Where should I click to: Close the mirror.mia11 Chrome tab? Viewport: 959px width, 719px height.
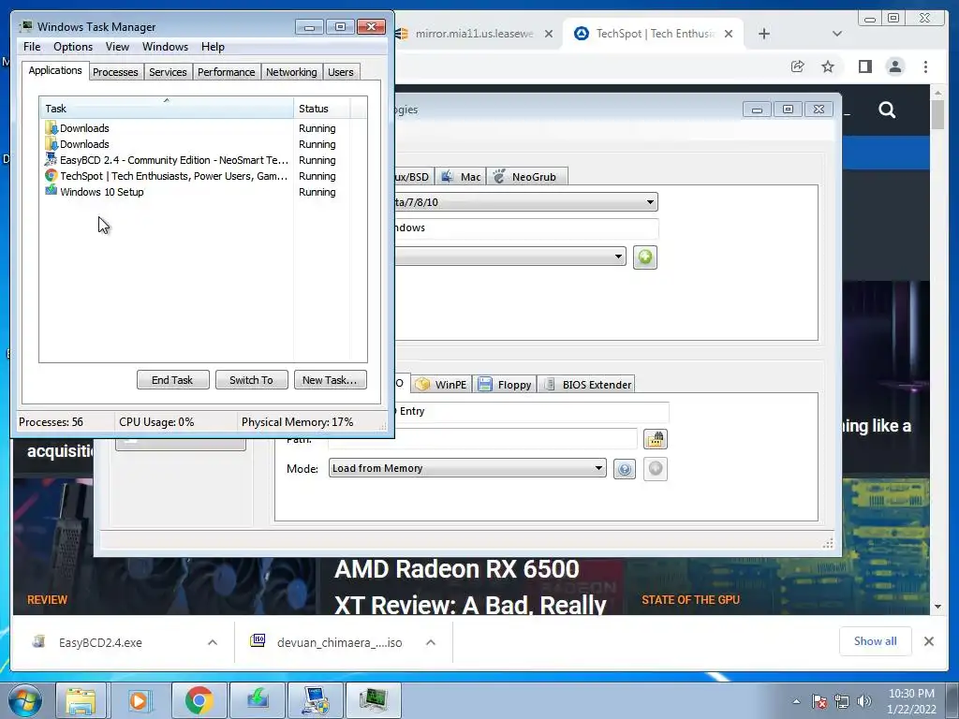coord(549,34)
